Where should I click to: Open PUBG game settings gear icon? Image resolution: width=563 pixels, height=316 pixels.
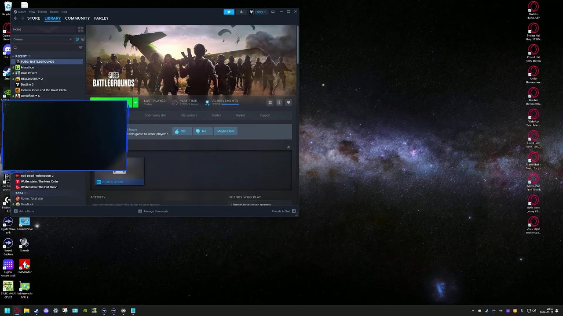click(270, 102)
